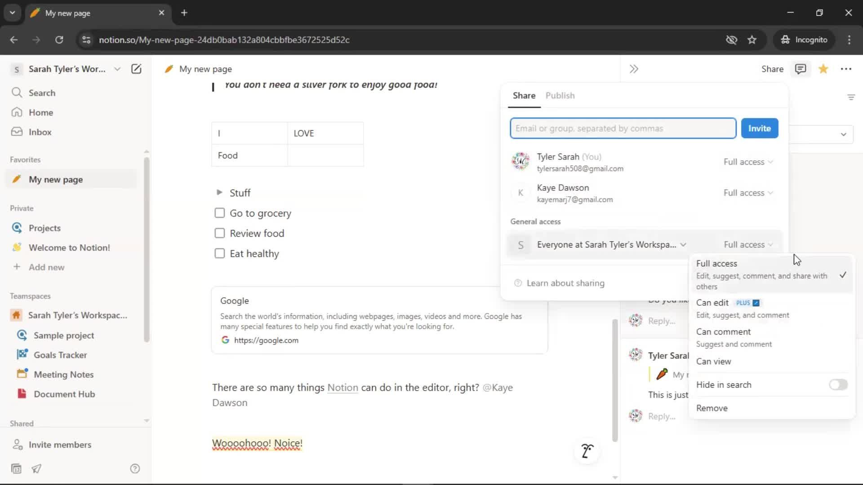Image resolution: width=863 pixels, height=485 pixels.
Task: Click the LOVE table cell
Action: pyautogui.click(x=325, y=133)
